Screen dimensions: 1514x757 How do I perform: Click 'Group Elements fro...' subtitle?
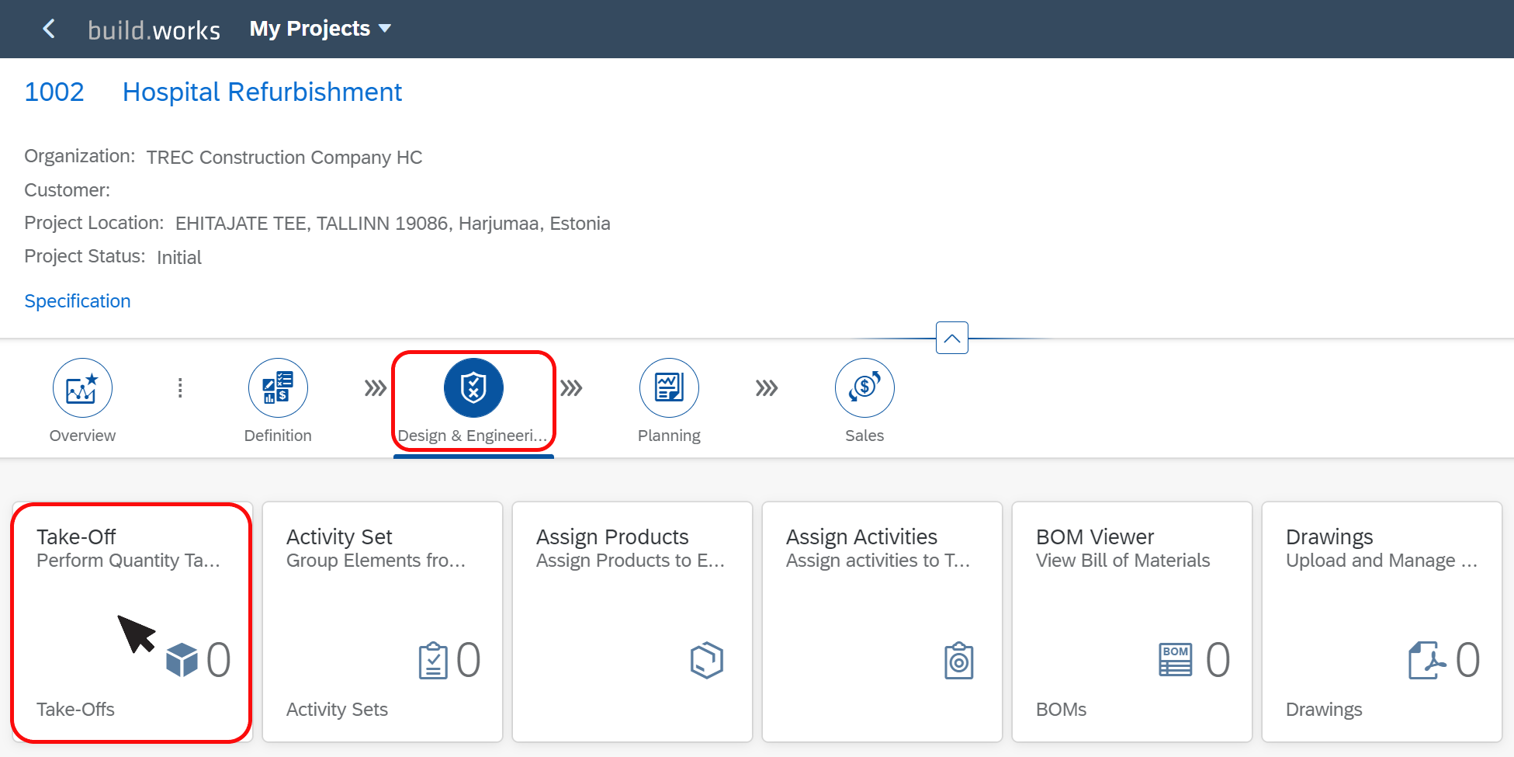tap(376, 561)
